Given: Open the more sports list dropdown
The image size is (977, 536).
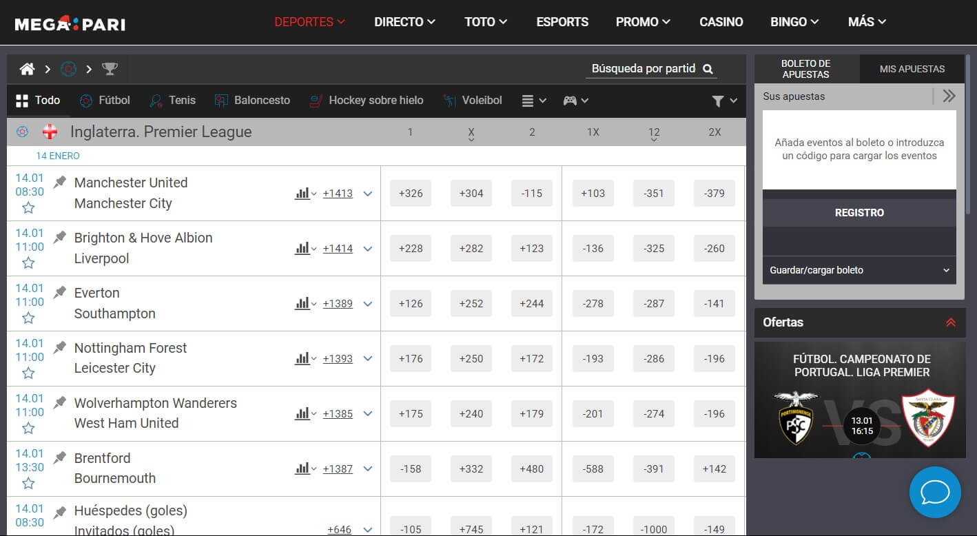Looking at the screenshot, I should [534, 101].
